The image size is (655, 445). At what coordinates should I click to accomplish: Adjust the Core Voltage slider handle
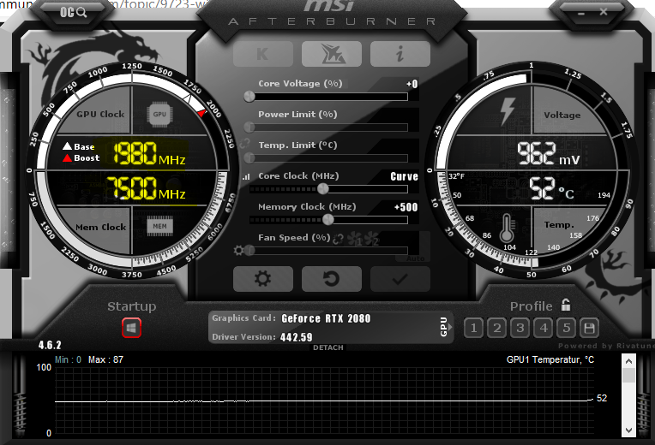pyautogui.click(x=249, y=97)
